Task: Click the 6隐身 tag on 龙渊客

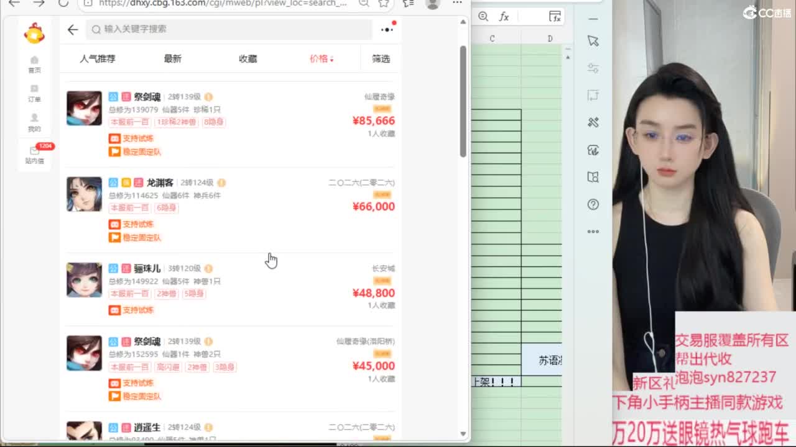Action: pos(166,207)
